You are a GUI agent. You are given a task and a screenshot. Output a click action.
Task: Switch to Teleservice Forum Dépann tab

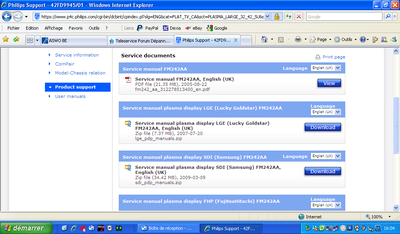(141, 41)
